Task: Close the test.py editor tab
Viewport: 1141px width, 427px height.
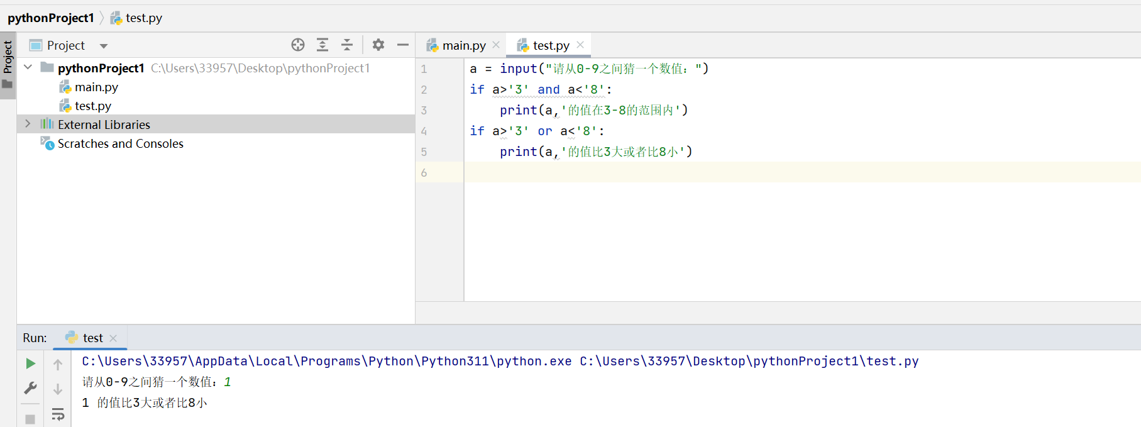Action: pos(580,45)
